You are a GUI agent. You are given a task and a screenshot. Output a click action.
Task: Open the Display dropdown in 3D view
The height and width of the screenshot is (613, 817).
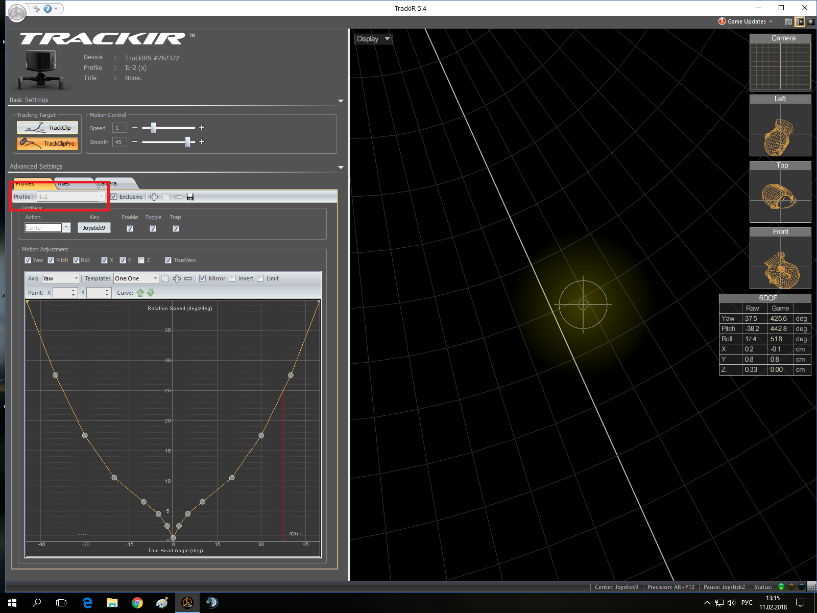click(374, 39)
